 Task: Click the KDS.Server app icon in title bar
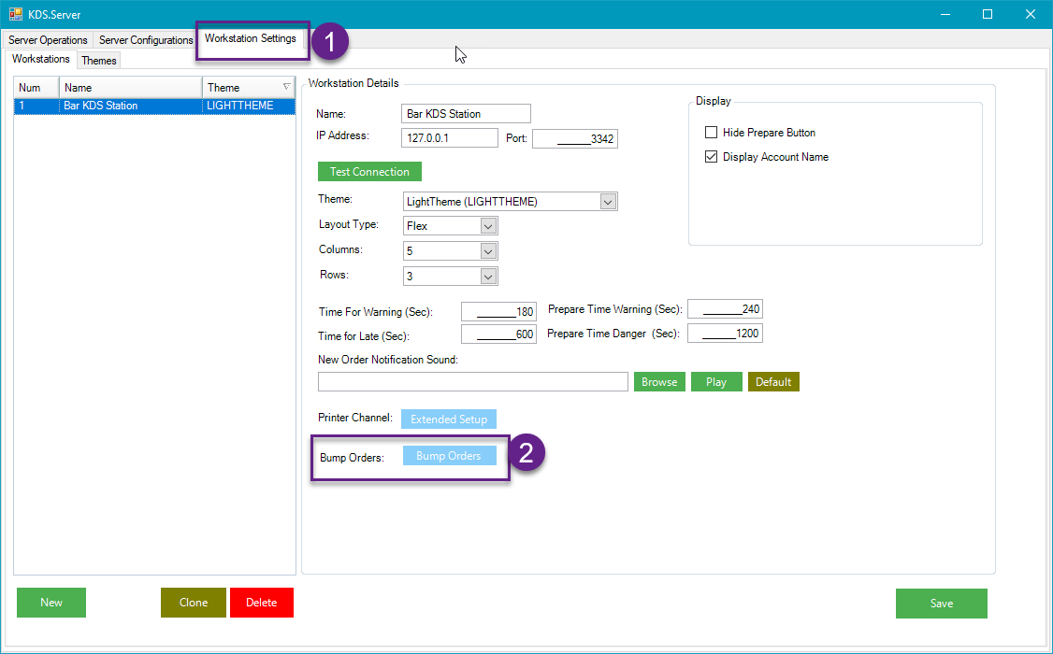click(x=16, y=14)
